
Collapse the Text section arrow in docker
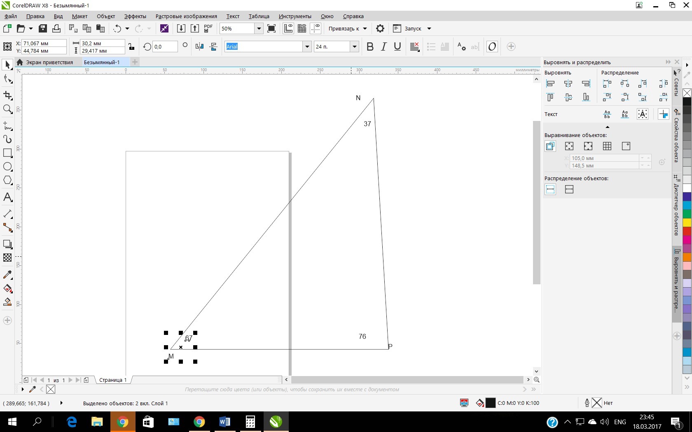pyautogui.click(x=607, y=127)
